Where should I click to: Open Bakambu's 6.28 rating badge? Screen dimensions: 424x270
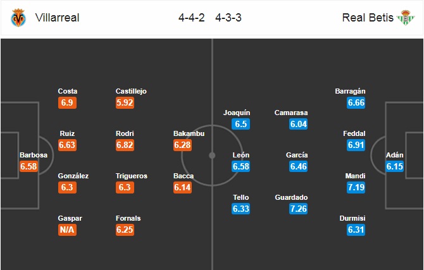click(x=182, y=145)
